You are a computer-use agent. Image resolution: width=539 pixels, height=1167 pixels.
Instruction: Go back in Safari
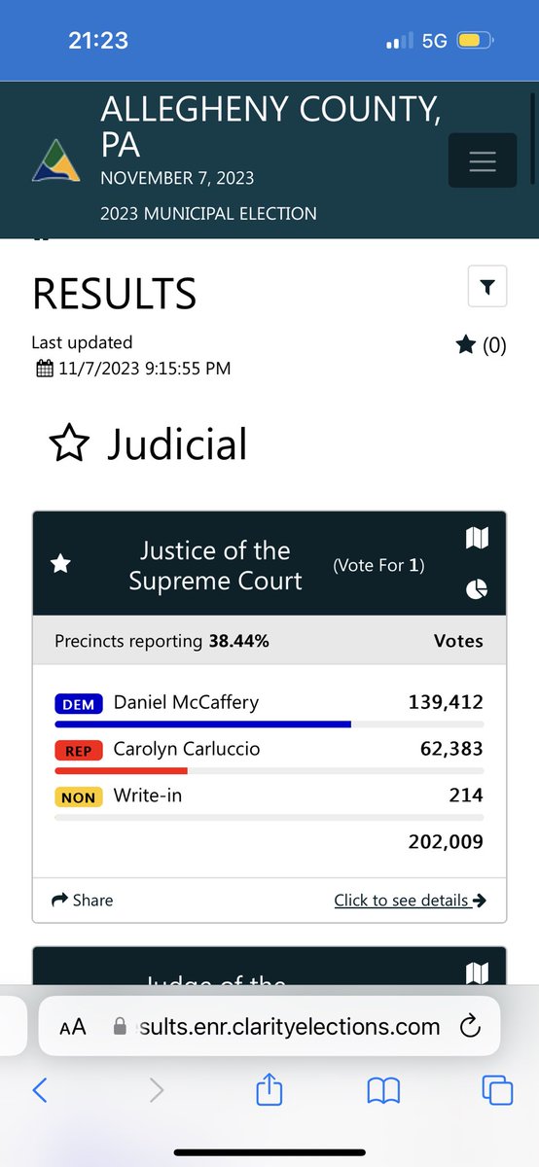click(40, 1090)
